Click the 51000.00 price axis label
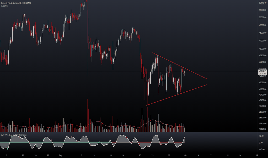 click(263, 10)
